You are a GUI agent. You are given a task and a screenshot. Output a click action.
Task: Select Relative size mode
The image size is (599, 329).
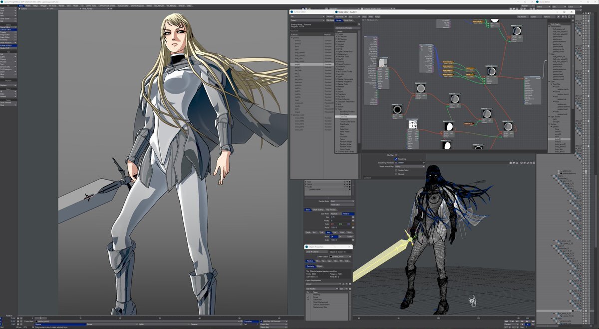[348, 214]
